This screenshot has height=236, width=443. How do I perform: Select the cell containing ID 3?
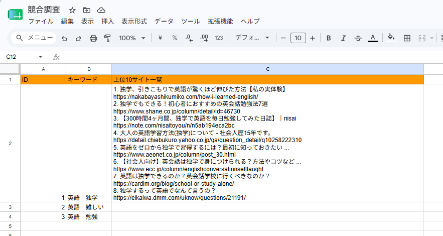click(x=43, y=217)
